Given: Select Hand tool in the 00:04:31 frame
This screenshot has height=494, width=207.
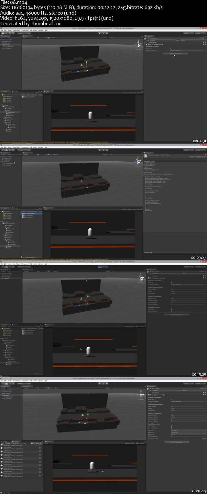Looking at the screenshot, I should click(3, 33).
